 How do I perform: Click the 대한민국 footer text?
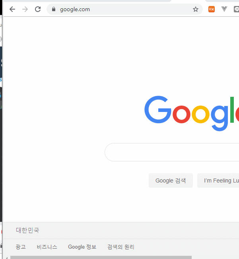click(x=27, y=230)
